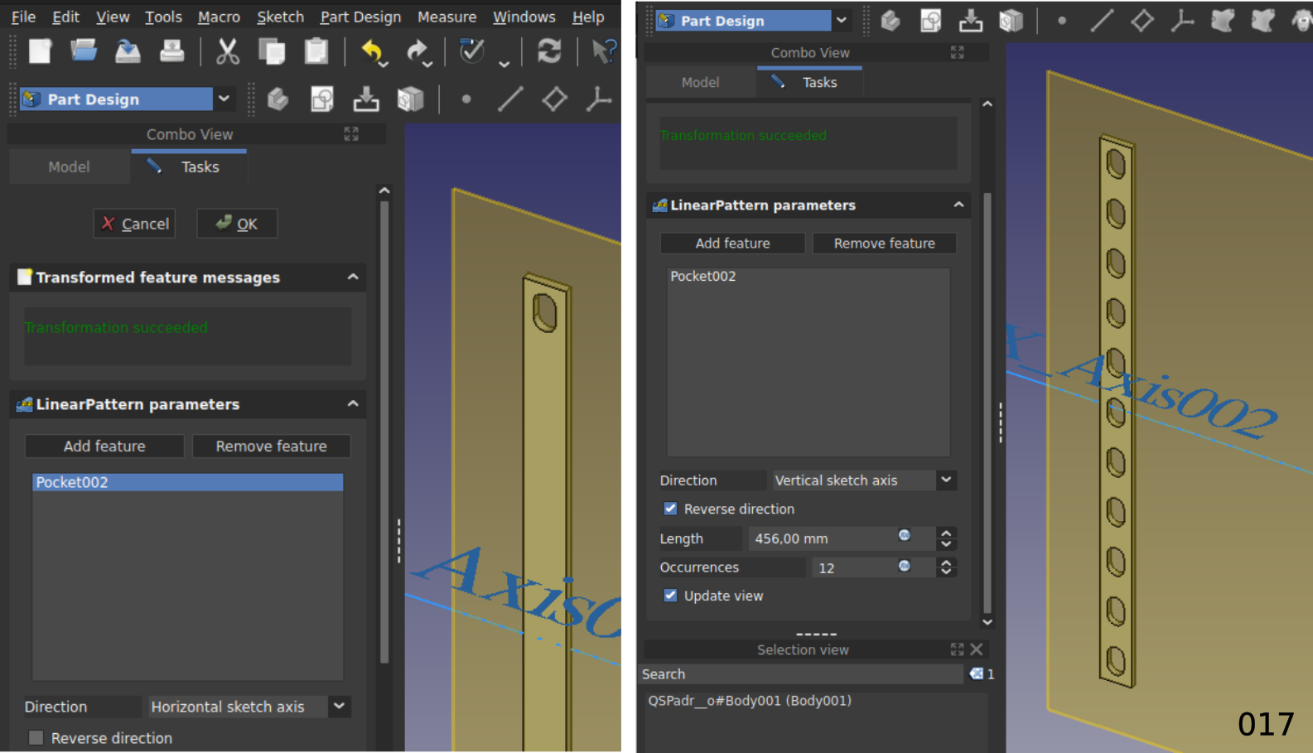Click datum line icon in right window
This screenshot has width=1313, height=753.
(x=1102, y=21)
